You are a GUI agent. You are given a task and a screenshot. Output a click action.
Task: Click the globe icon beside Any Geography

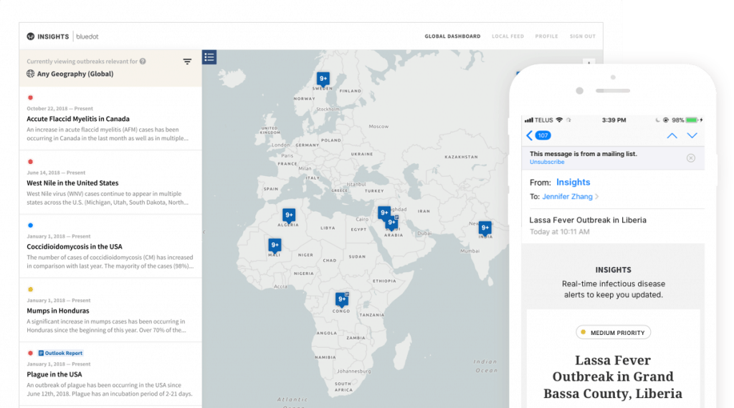point(30,74)
